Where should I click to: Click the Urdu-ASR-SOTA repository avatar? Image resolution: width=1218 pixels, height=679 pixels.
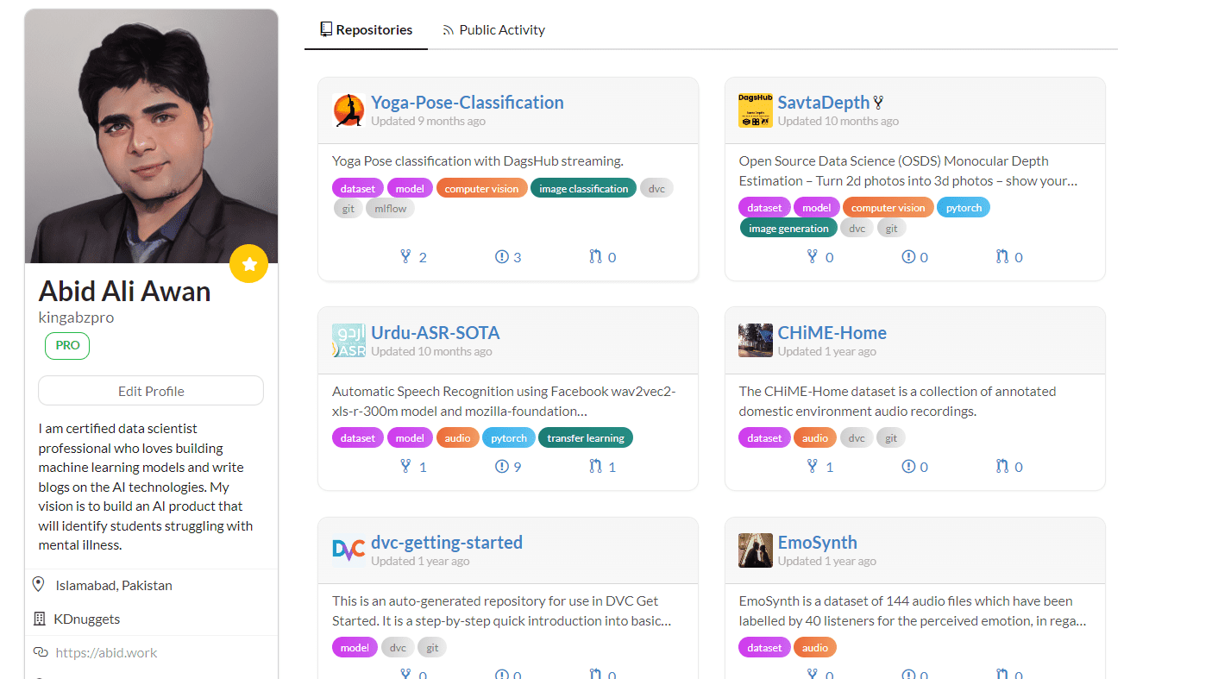point(348,341)
